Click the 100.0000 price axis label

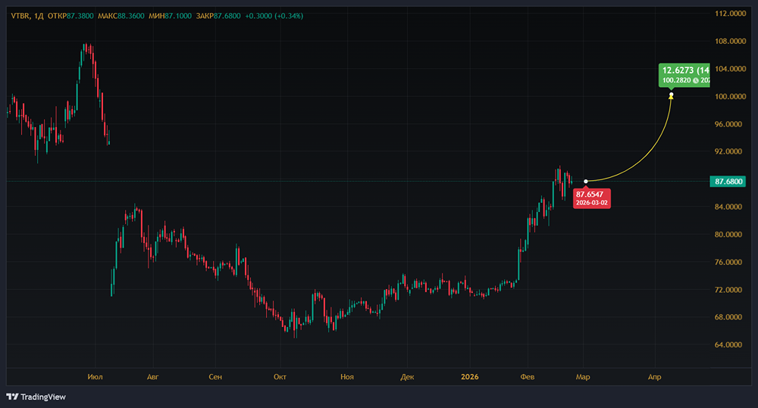pos(730,97)
